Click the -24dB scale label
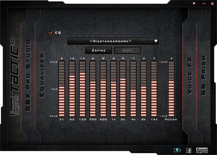The image size is (217, 155). [53, 116]
